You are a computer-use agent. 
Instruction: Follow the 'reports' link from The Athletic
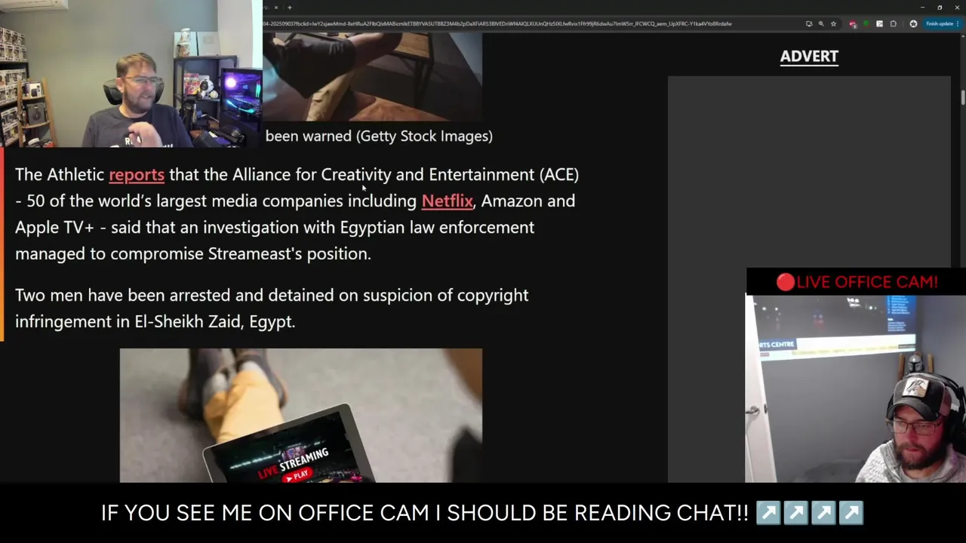(x=137, y=174)
